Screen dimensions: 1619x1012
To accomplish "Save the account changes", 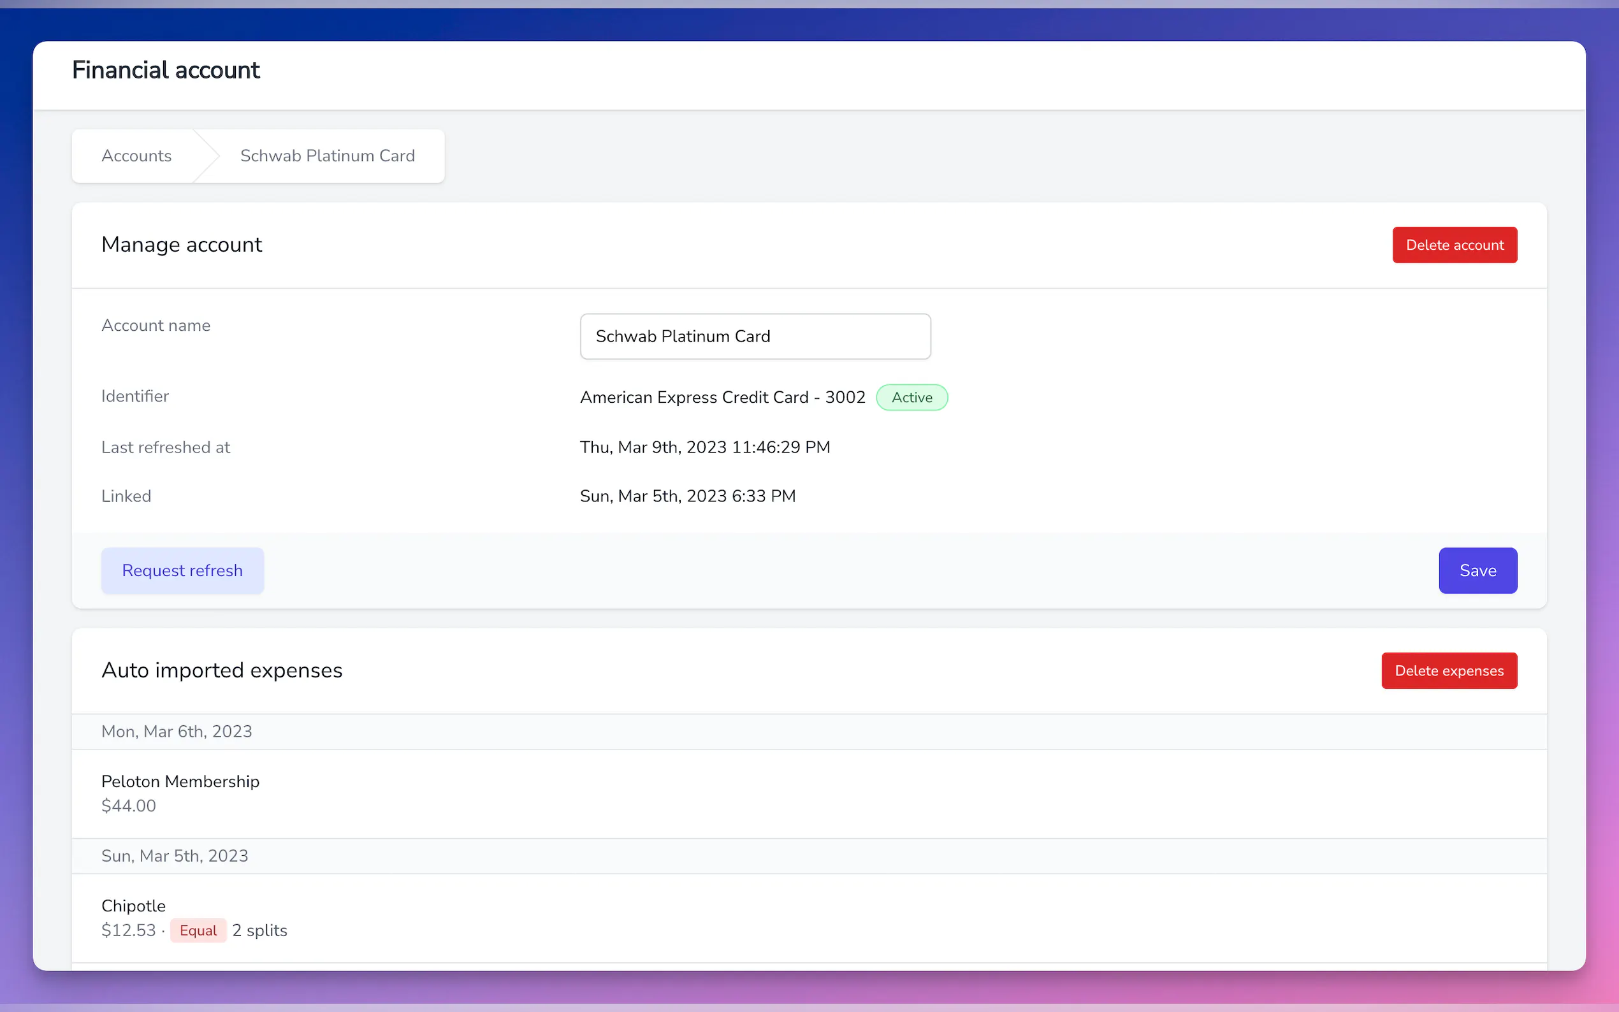I will click(1477, 570).
